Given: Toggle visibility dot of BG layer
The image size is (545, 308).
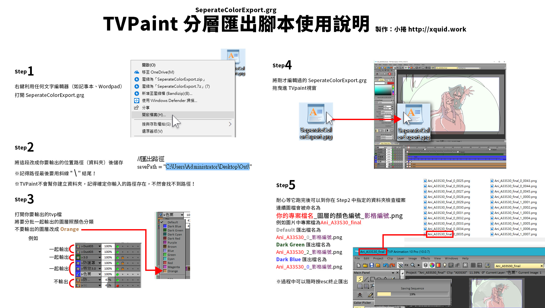Looking at the screenshot, I should 117,286.
